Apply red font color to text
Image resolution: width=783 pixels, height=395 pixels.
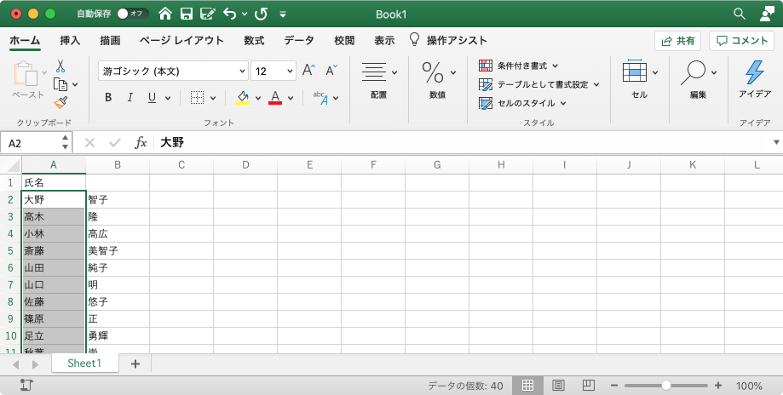point(275,98)
